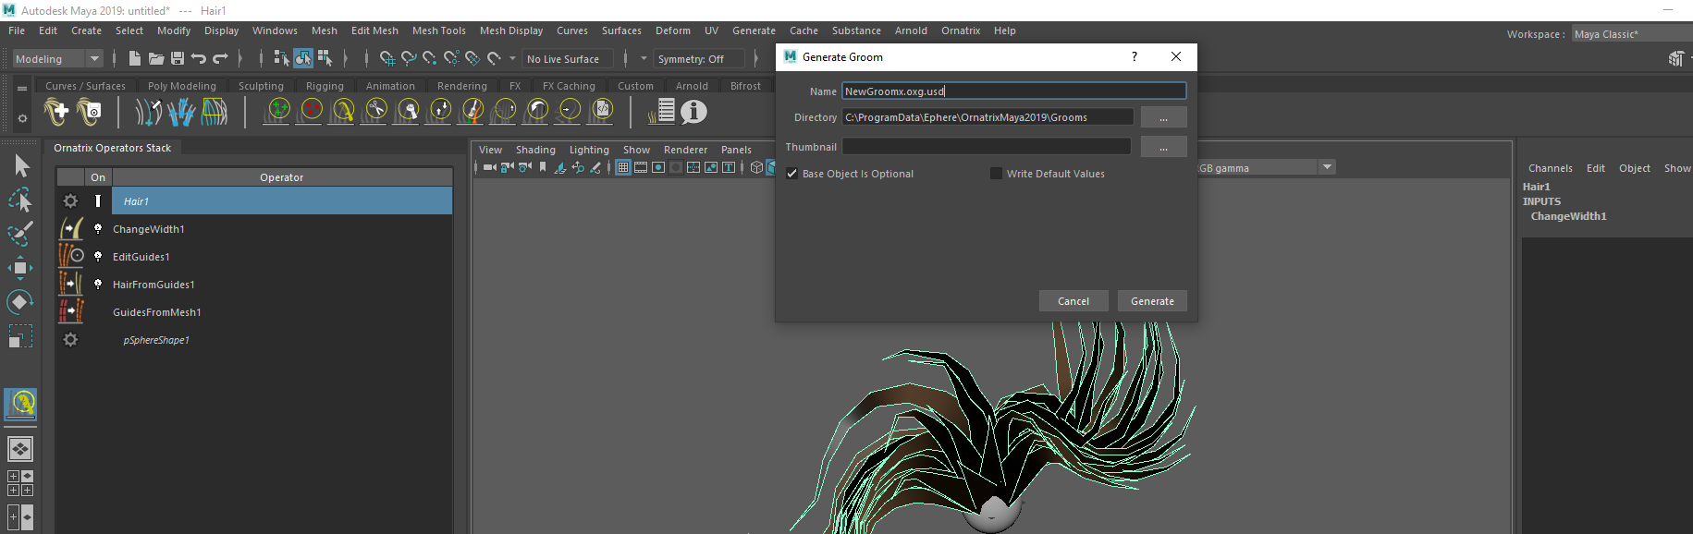Expand the gamma color space dropdown
The height and width of the screenshot is (534, 1693).
pos(1327,167)
